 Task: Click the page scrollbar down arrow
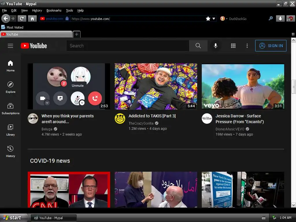point(293,205)
